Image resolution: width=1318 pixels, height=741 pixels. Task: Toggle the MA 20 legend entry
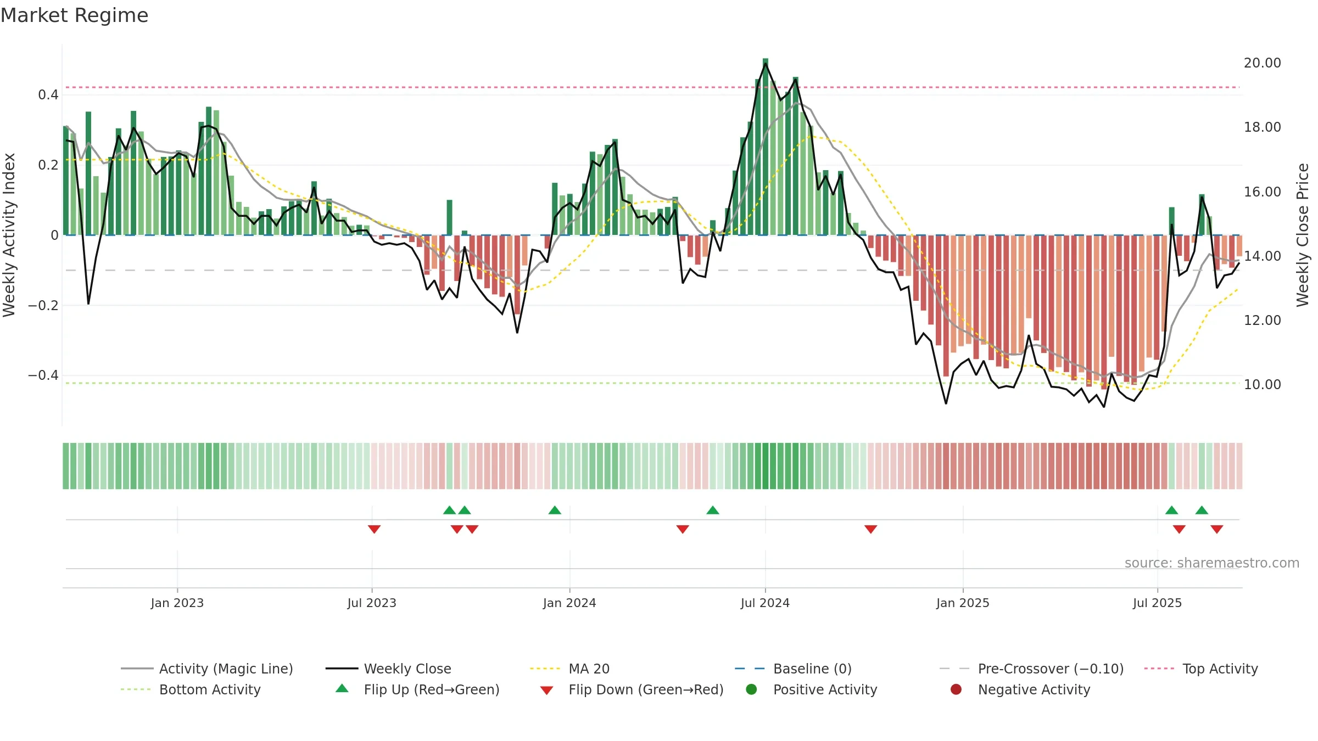pos(569,669)
